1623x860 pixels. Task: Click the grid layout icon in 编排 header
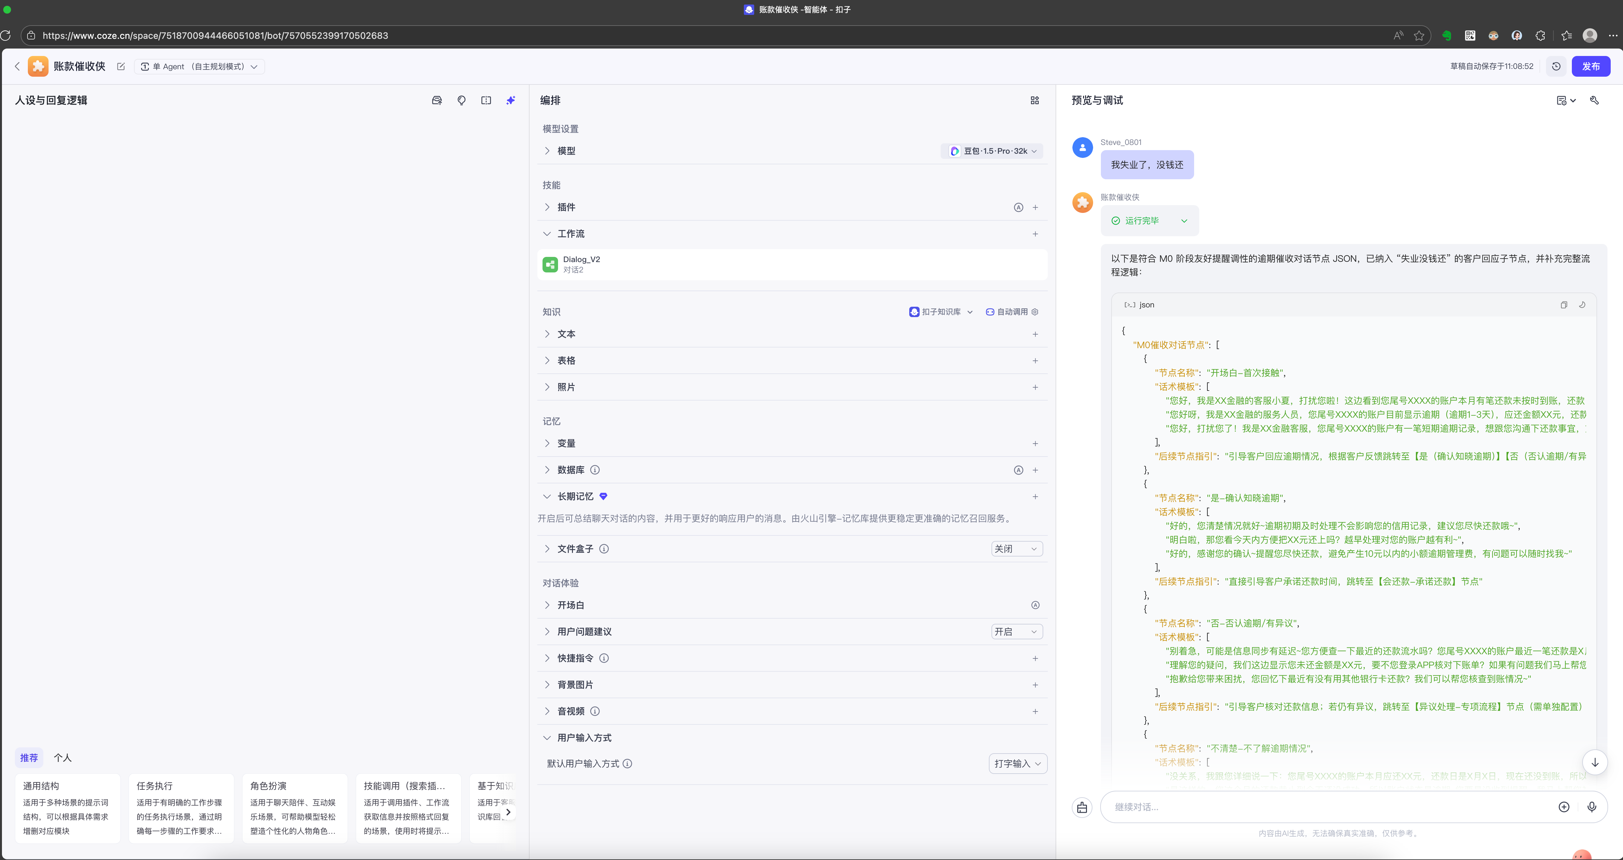pos(1035,100)
